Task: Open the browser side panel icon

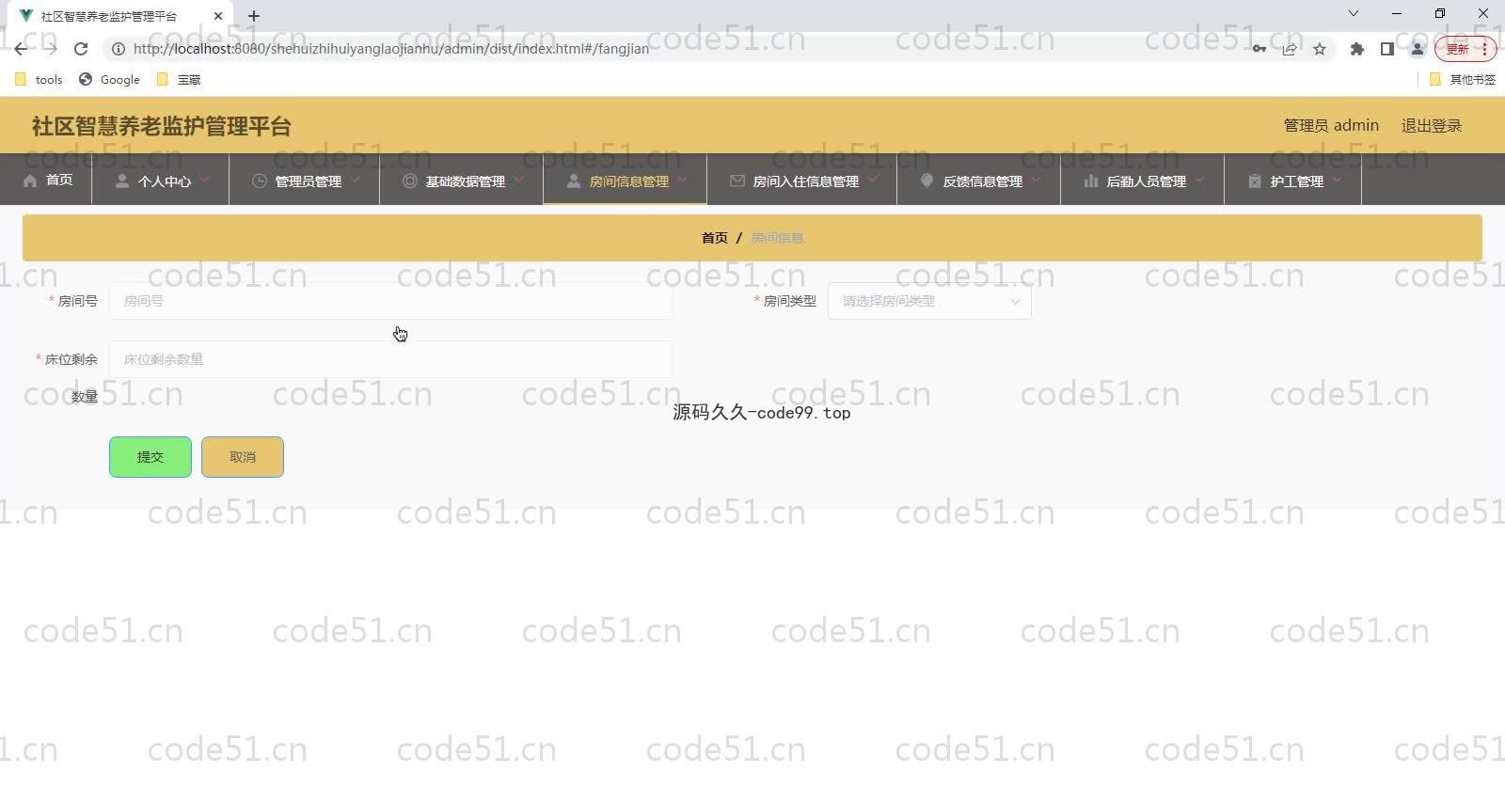Action: pos(1386,49)
